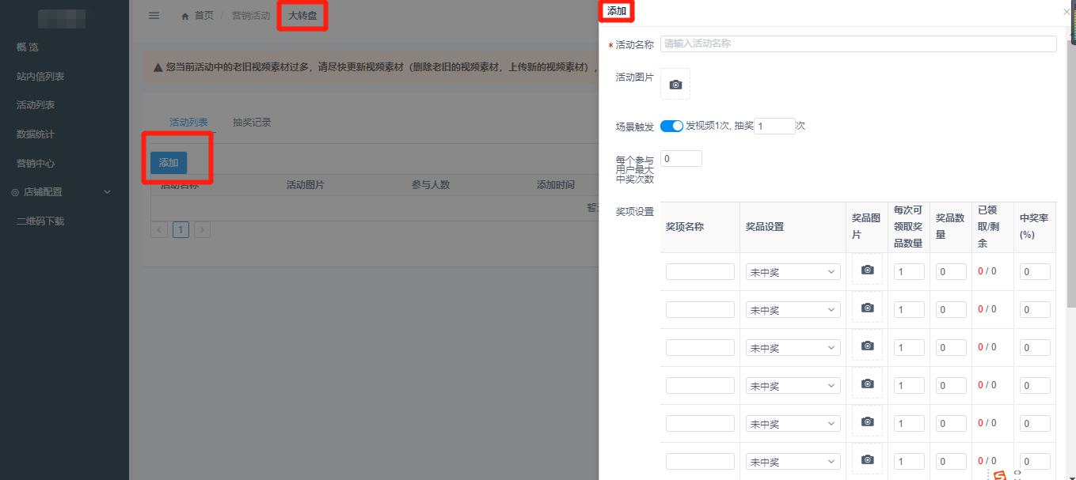Click the blue 添加 button
The height and width of the screenshot is (480, 1076).
pos(169,163)
